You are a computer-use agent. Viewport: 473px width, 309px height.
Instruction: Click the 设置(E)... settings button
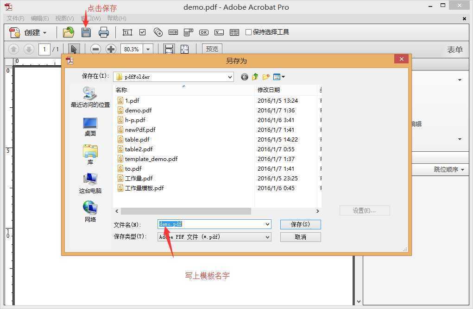point(365,210)
